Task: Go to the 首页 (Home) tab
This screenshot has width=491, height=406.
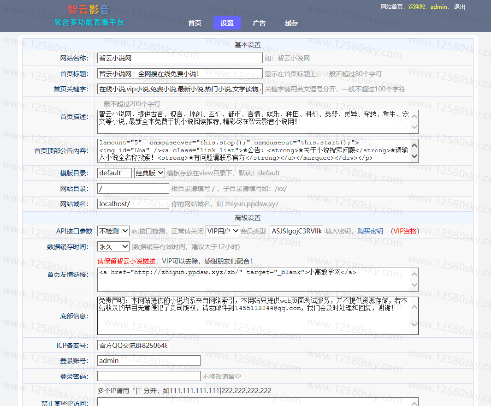Action: [194, 22]
